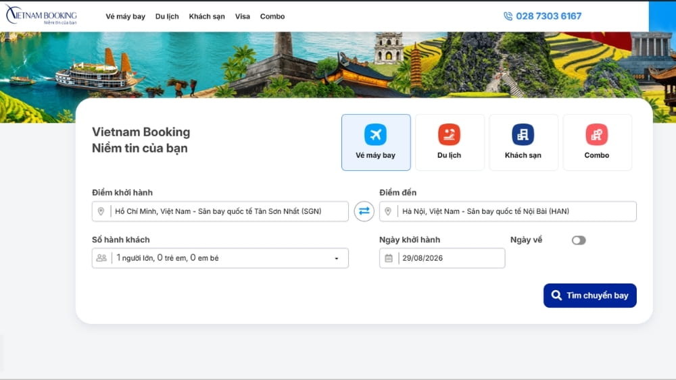Image resolution: width=676 pixels, height=380 pixels.
Task: Select the Khách sạn building tab card
Action: pos(523,142)
